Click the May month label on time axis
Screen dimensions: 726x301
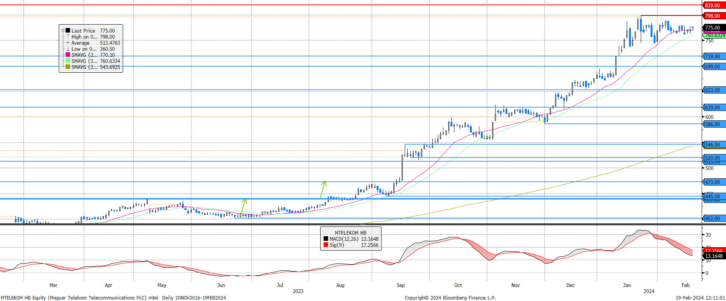click(162, 285)
